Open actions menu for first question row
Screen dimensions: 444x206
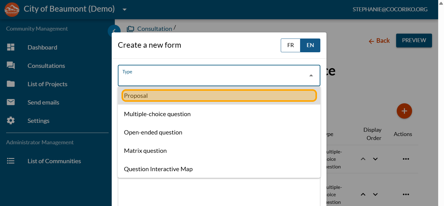pyautogui.click(x=406, y=159)
